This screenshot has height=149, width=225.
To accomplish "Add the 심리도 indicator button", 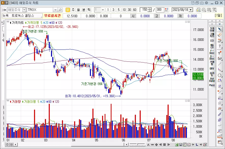I will [x=212, y=74].
